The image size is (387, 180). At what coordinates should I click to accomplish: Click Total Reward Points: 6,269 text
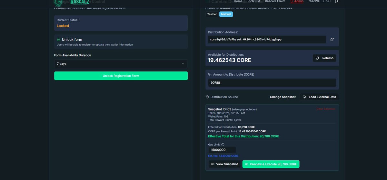(x=224, y=120)
